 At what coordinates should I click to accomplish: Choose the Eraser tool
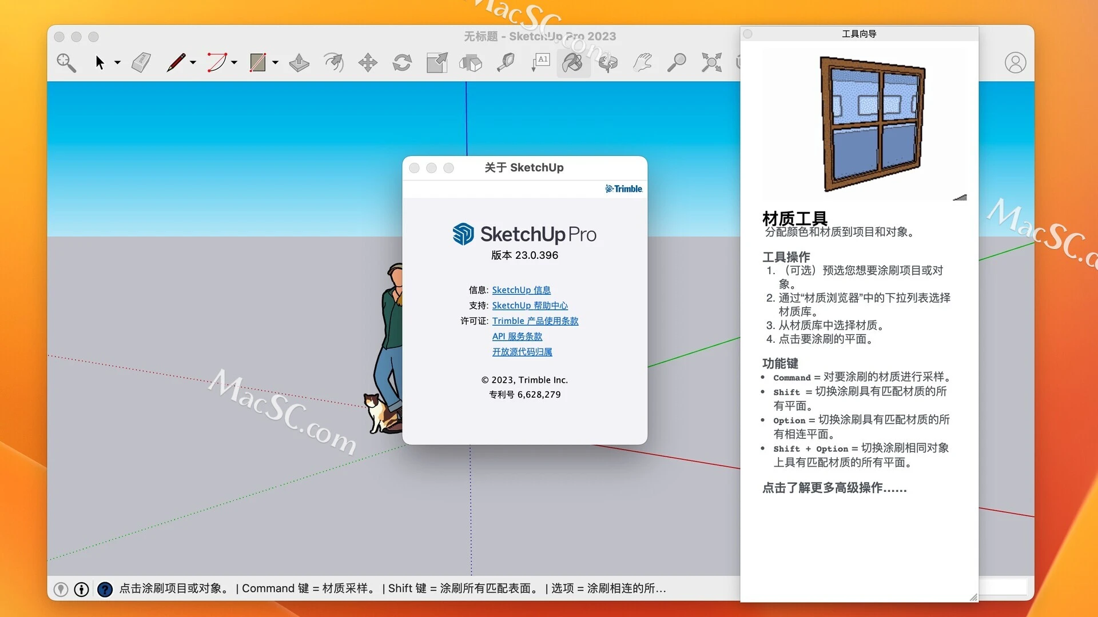(x=141, y=63)
